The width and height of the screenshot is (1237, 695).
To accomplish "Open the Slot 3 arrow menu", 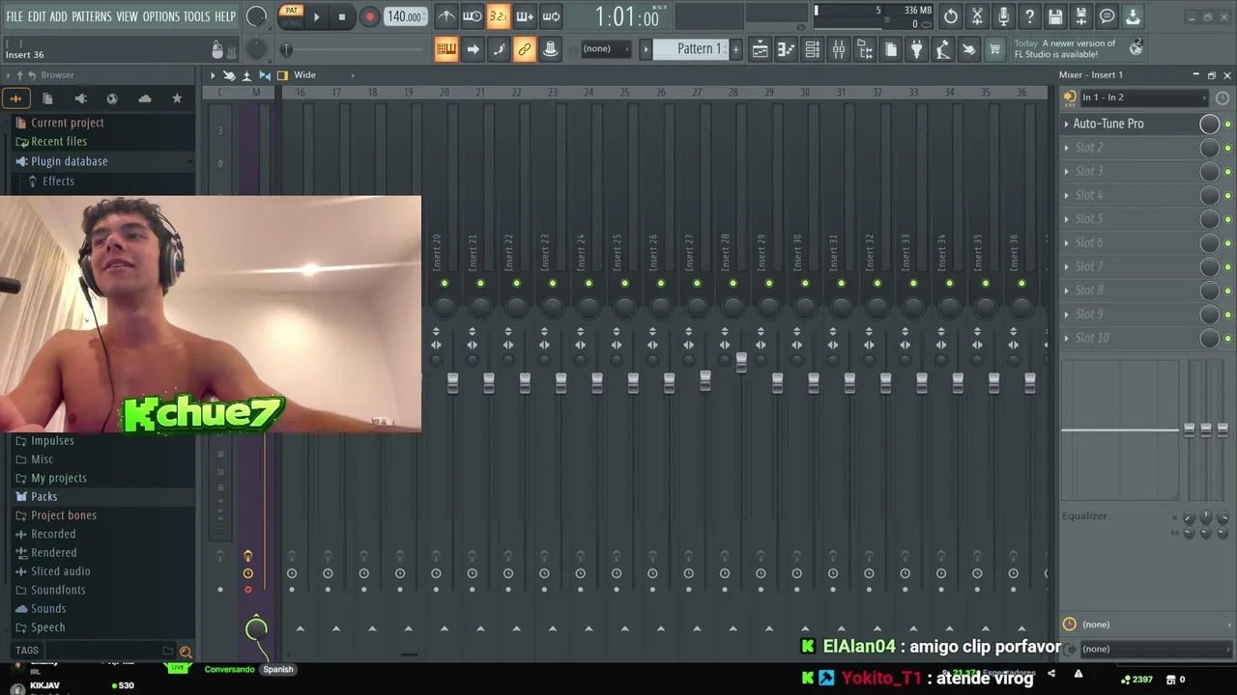I will pos(1067,172).
